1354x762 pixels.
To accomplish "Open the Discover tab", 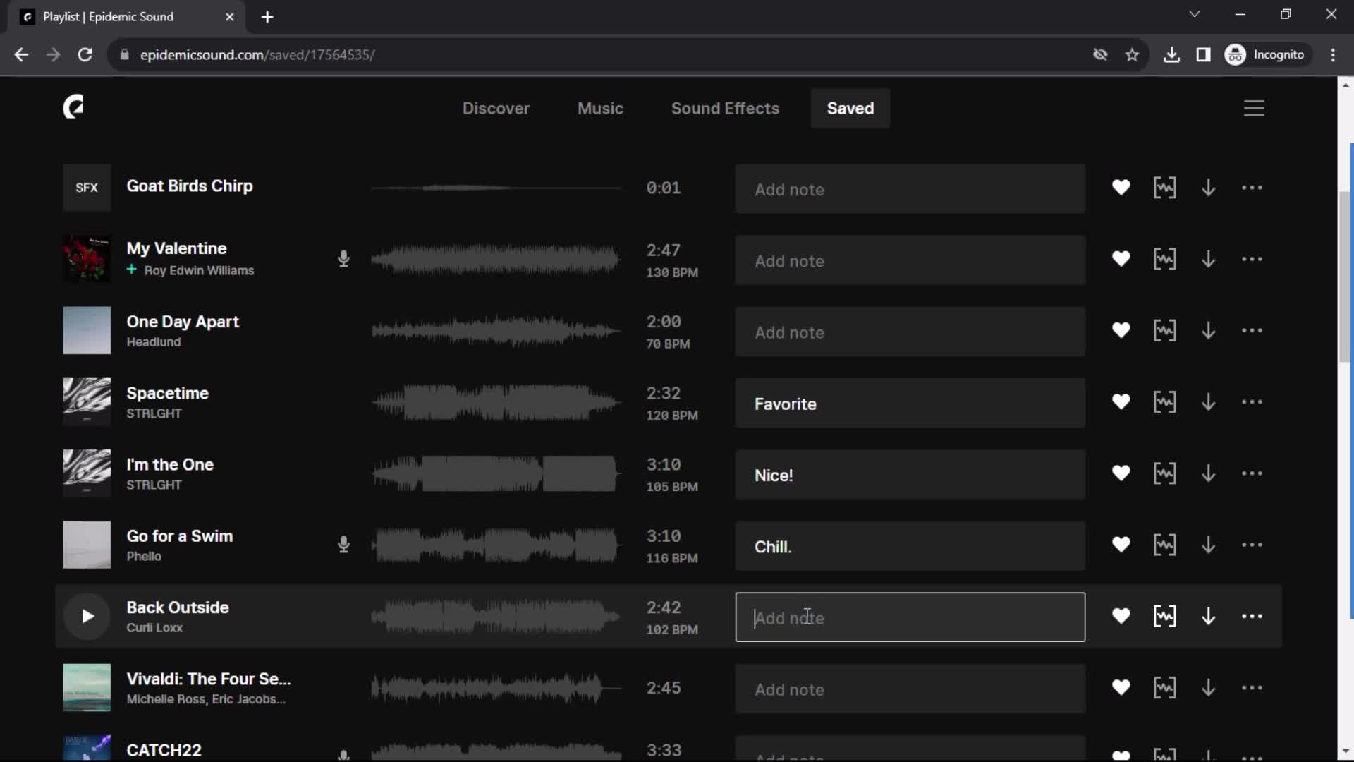I will (x=496, y=108).
